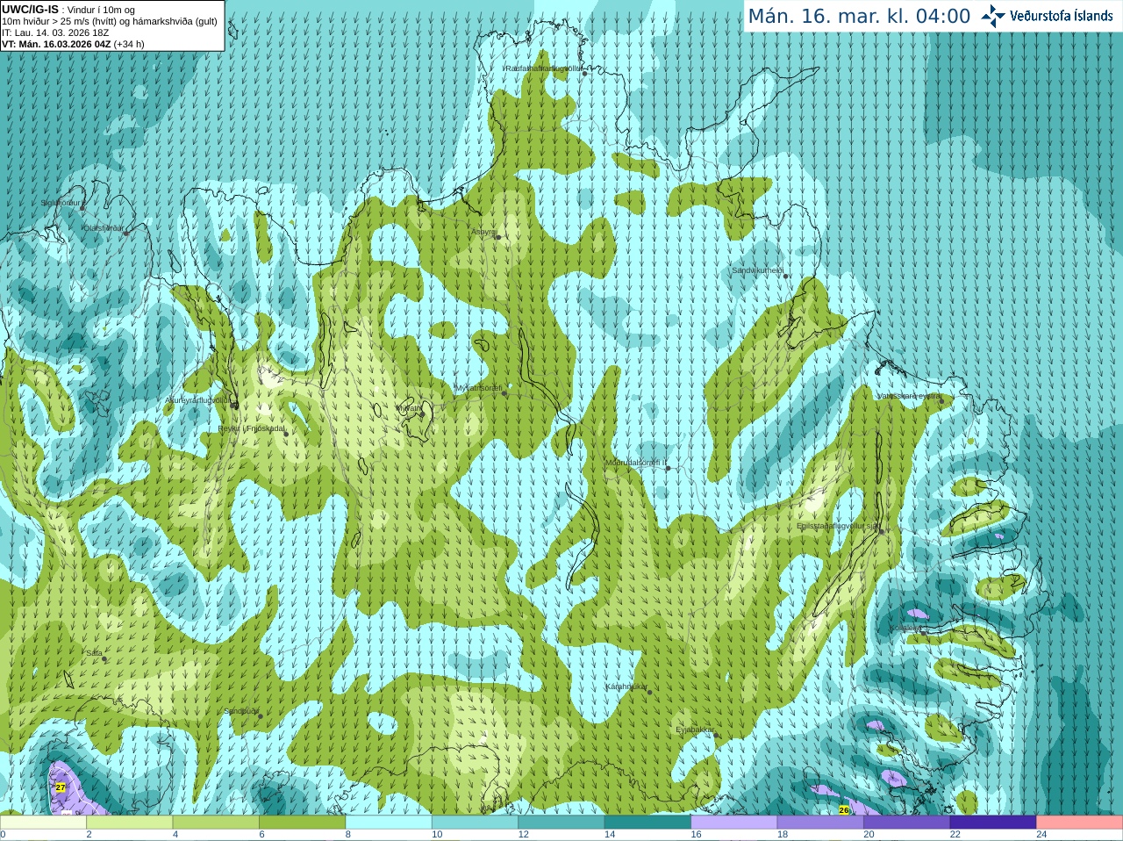Click the Mývatn station label

coord(410,408)
